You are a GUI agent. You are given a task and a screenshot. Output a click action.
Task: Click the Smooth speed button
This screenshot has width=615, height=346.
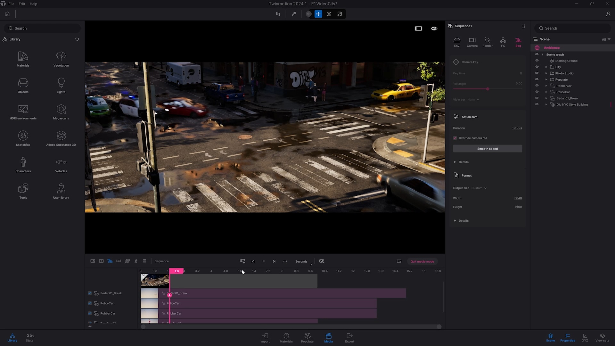pos(488,149)
